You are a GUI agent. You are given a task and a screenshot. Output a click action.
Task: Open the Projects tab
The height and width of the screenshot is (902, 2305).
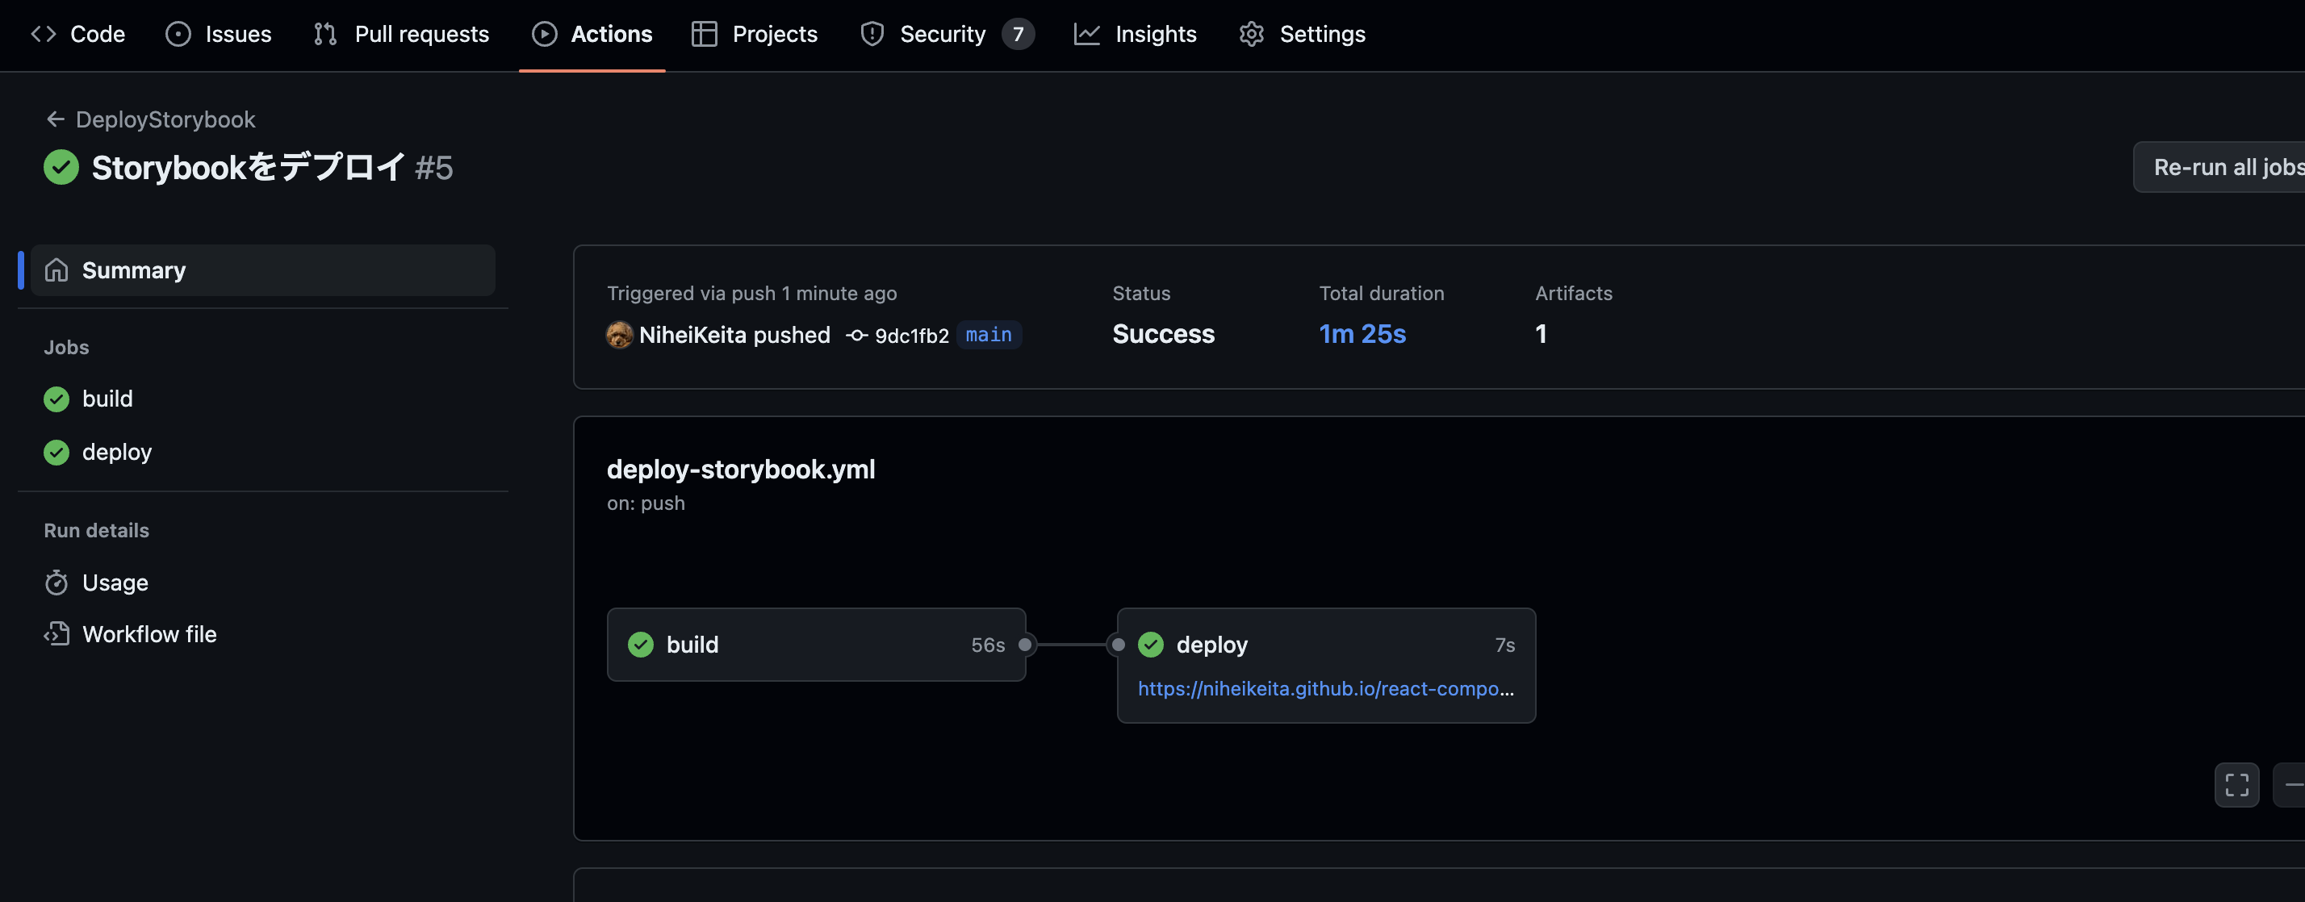[755, 34]
